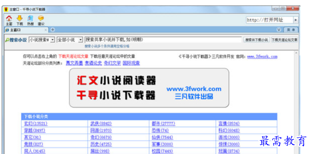Open the 国际观察 forum category link

(131, 63)
